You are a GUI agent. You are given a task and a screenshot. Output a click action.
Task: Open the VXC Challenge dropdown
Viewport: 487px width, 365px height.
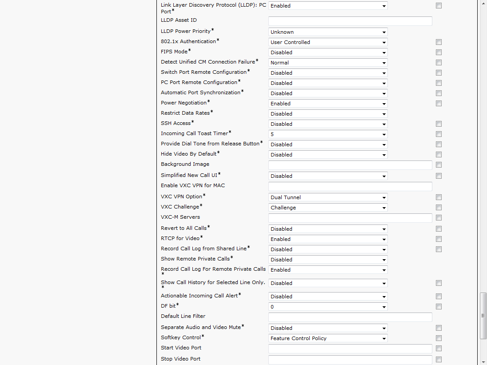(x=328, y=208)
